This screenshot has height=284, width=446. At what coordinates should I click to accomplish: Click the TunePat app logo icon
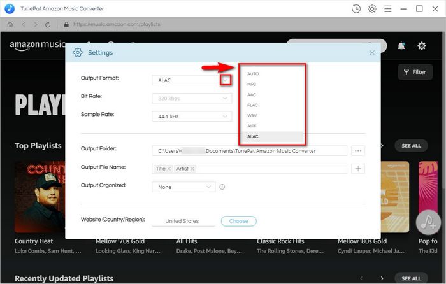pyautogui.click(x=10, y=9)
